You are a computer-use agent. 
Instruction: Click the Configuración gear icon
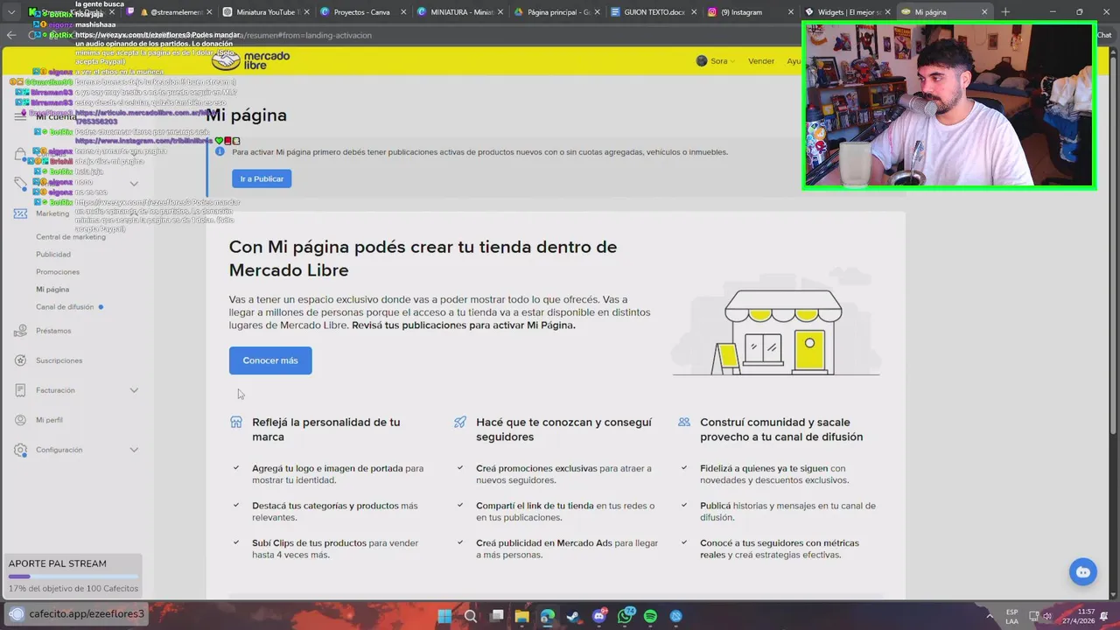[x=20, y=450]
